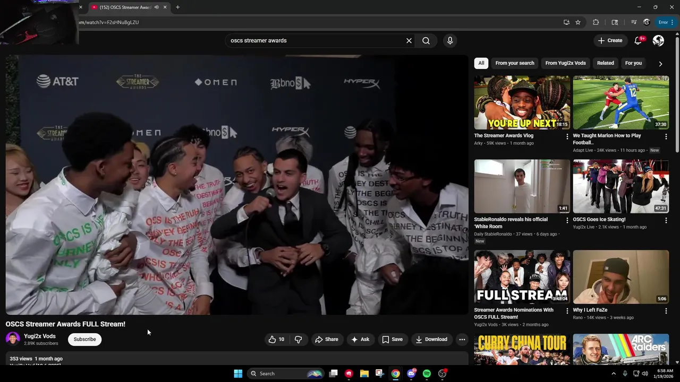Open options for Streamer Awards Nominations video
Screen dimensions: 680x382
567,311
